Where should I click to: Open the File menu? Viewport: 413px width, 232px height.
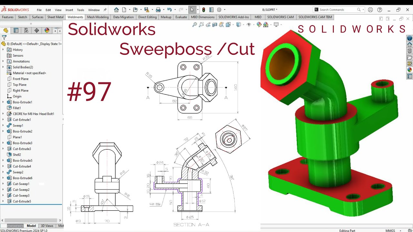39,10
